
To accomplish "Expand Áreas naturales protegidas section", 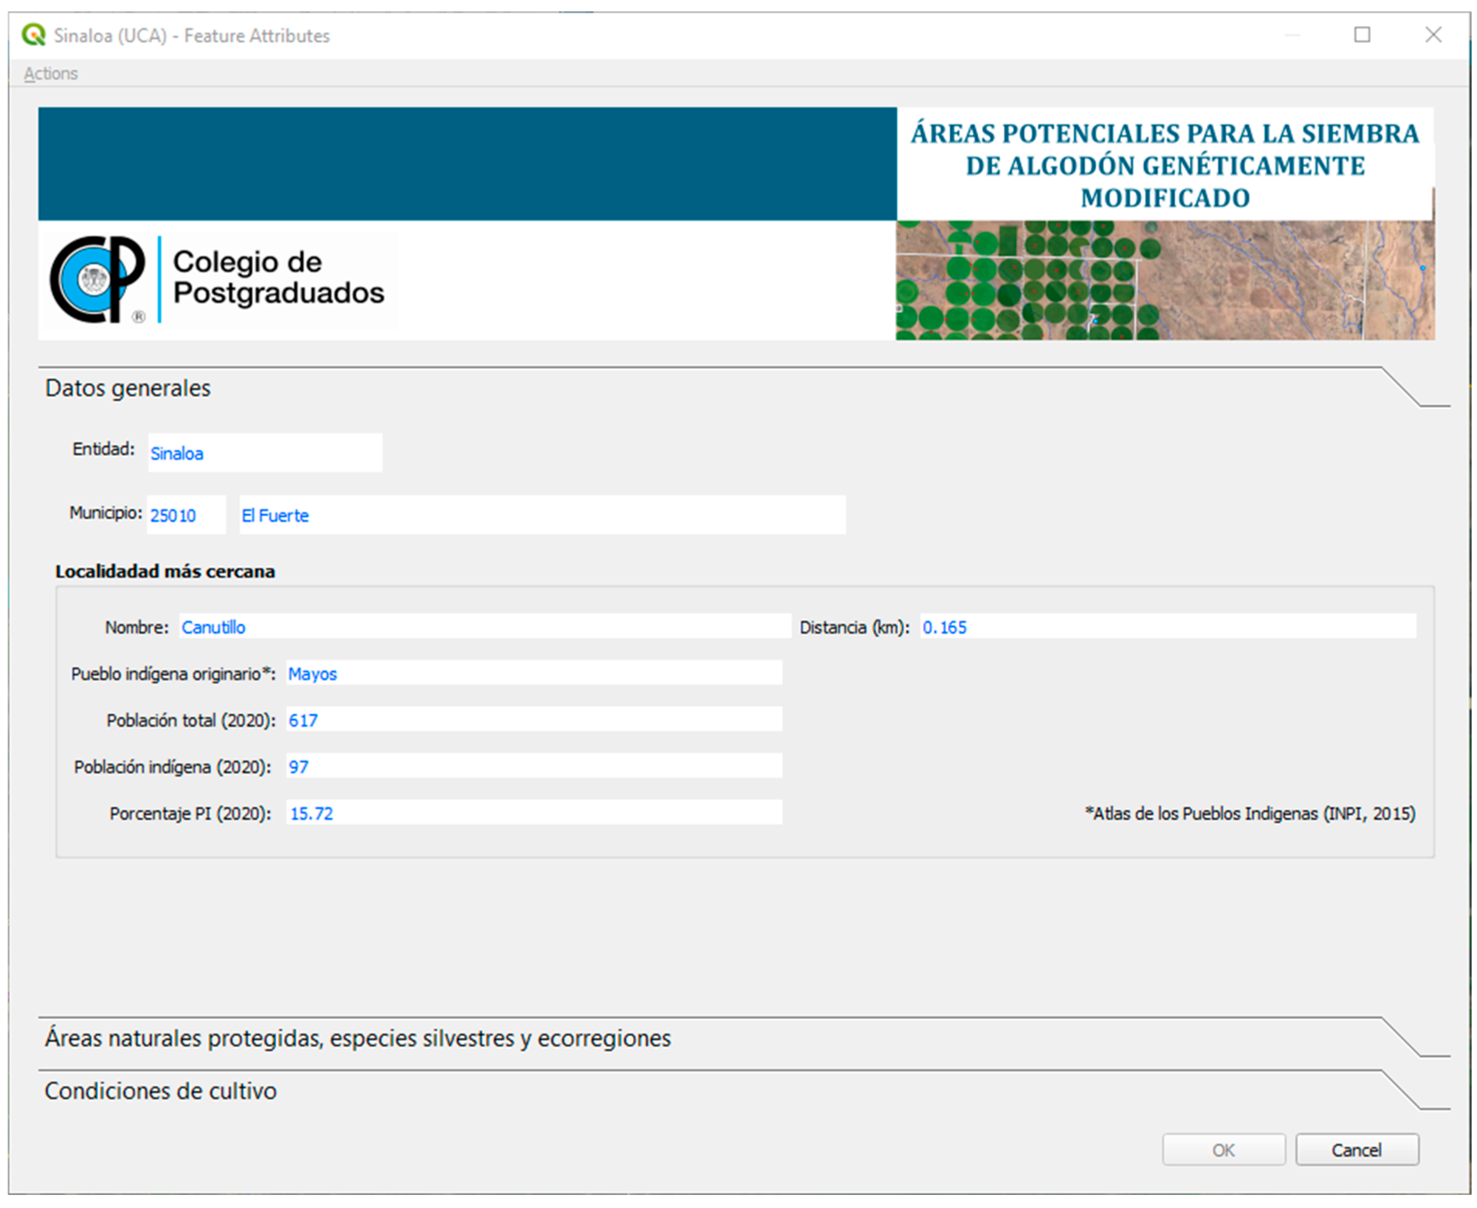I will click(x=358, y=1038).
